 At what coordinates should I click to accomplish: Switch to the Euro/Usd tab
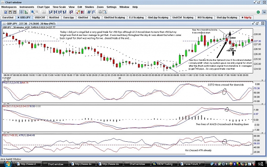pos(8,18)
